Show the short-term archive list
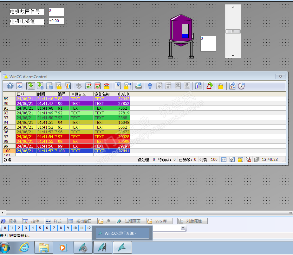This screenshot has height=255, width=293. click(40, 86)
